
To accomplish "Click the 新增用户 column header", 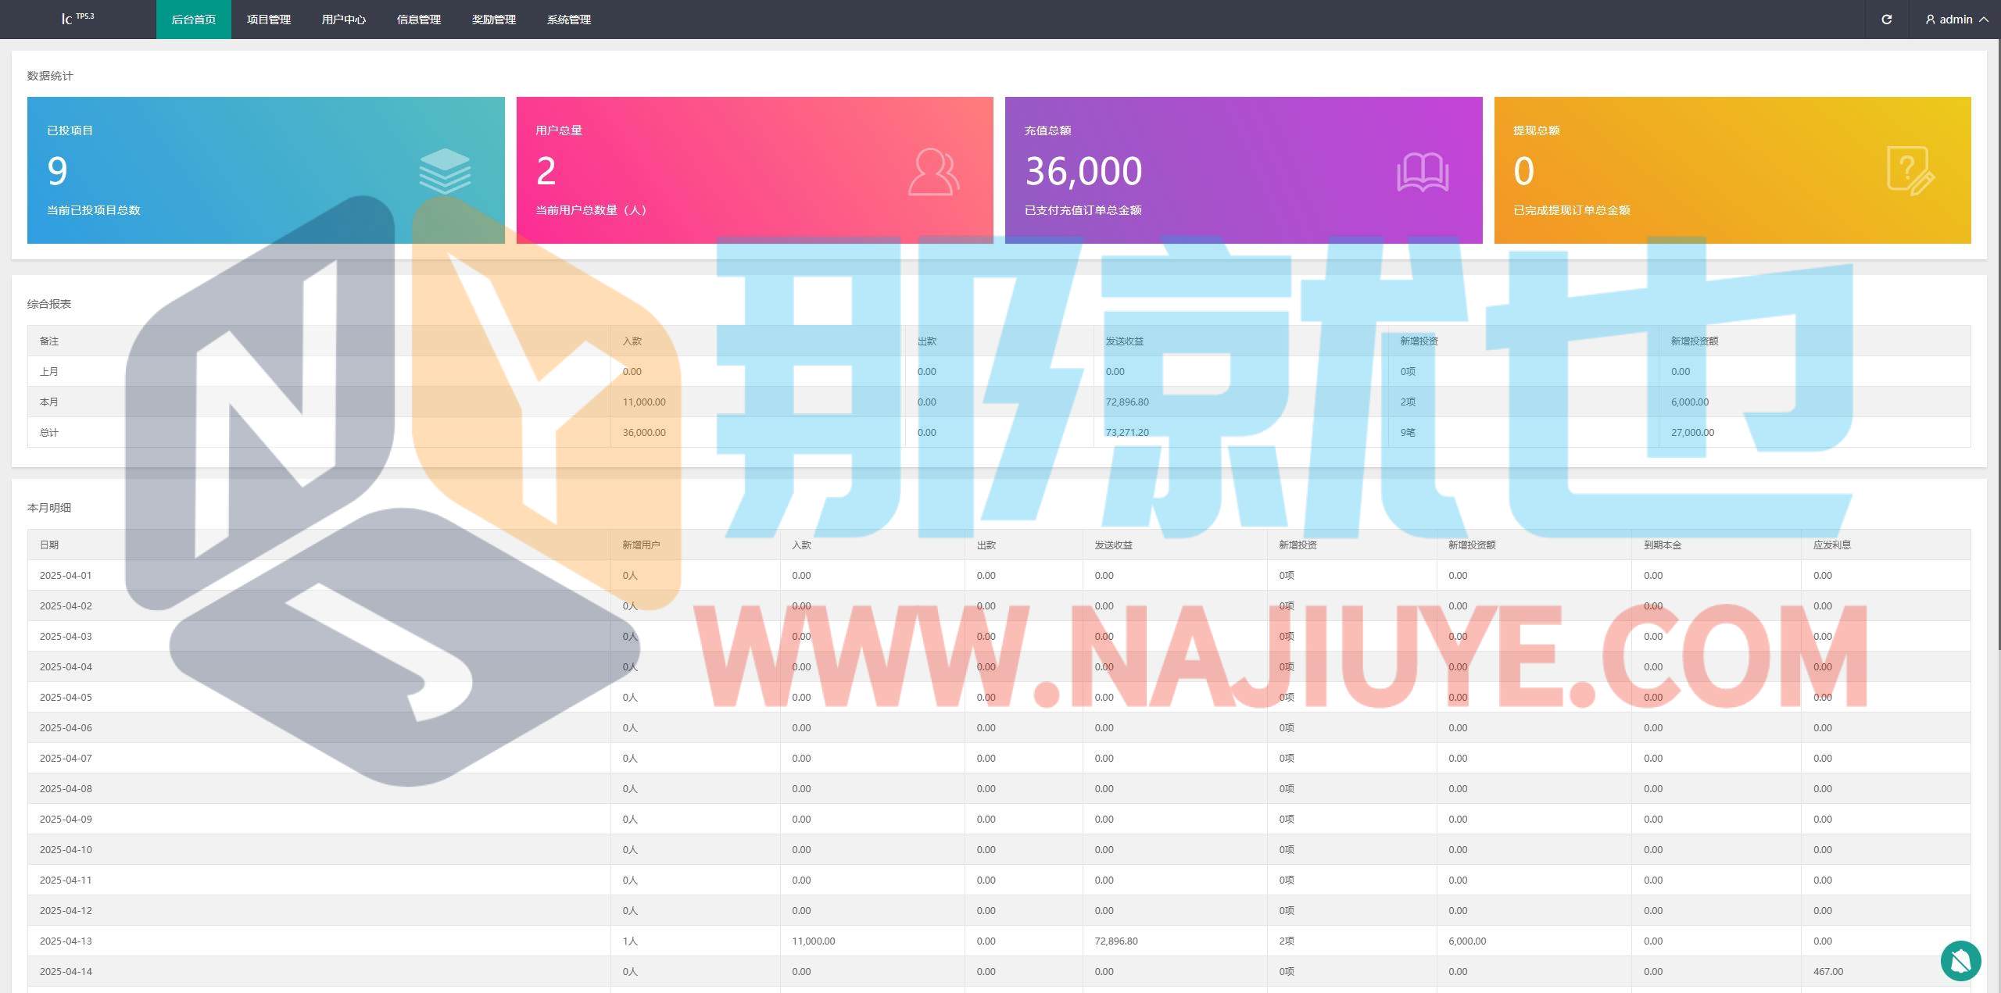I will (641, 545).
